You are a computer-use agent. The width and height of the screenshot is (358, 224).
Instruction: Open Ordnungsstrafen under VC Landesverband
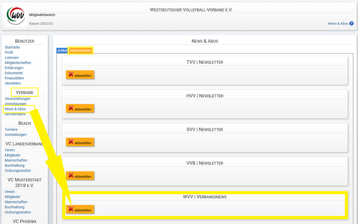[x=18, y=171]
